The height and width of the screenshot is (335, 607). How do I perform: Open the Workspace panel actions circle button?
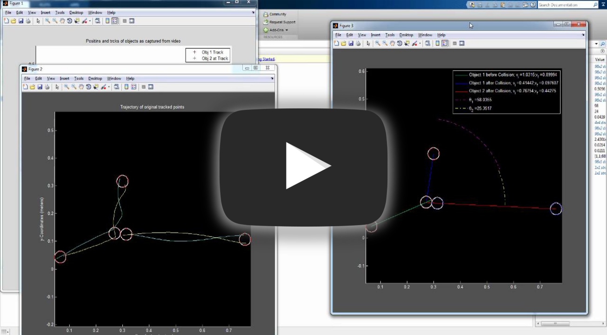coord(603,51)
